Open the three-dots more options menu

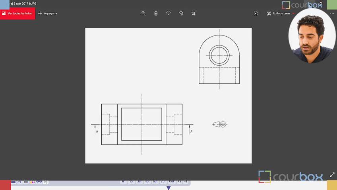click(332, 13)
